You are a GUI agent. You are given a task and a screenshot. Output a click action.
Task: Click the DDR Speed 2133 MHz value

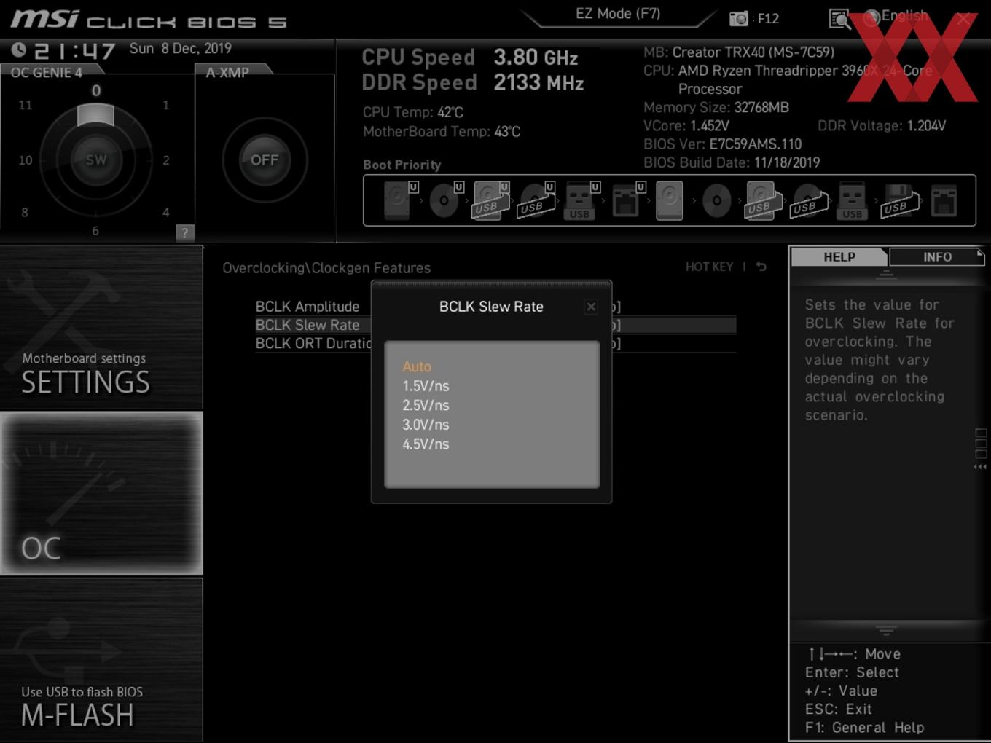(538, 83)
